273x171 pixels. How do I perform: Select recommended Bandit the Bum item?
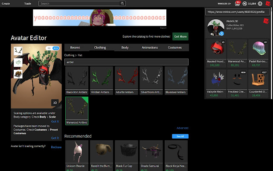102,156
